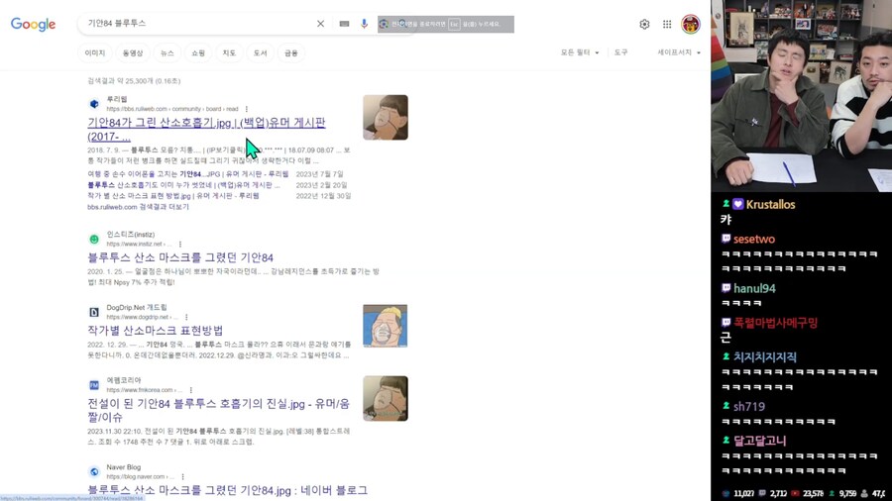
Task: Switch to the 쇼핑 tab
Action: click(198, 52)
